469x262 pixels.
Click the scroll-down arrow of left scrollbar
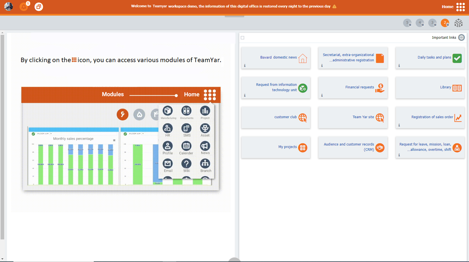coord(2,259)
